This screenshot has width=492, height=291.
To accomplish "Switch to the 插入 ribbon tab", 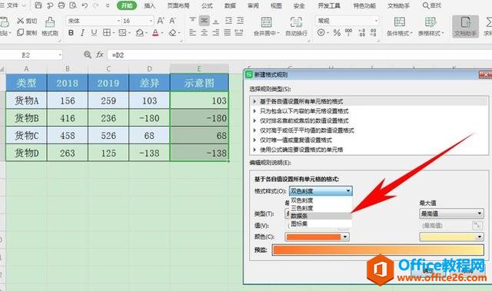I will click(x=150, y=5).
